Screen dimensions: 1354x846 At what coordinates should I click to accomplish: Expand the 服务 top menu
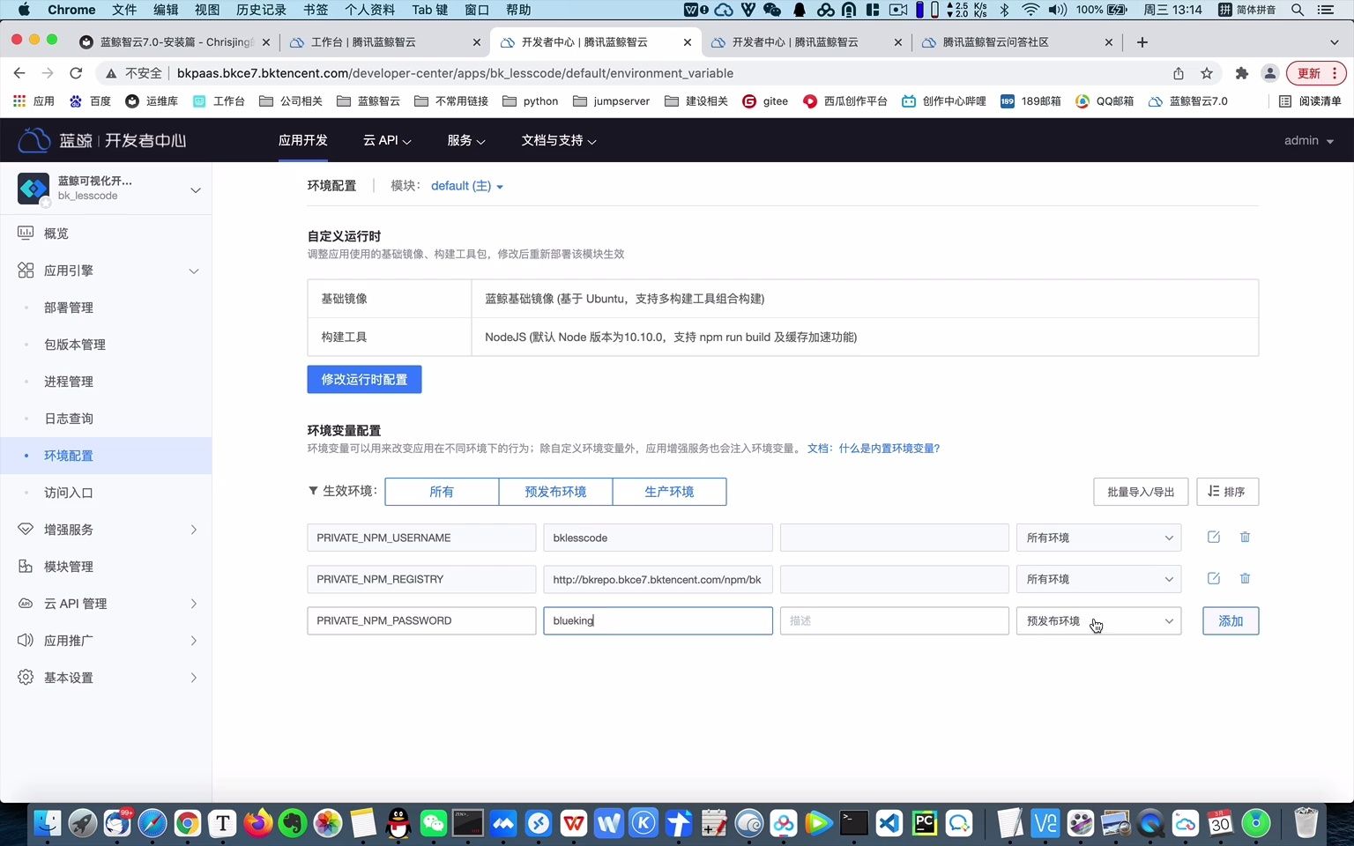pos(466,140)
